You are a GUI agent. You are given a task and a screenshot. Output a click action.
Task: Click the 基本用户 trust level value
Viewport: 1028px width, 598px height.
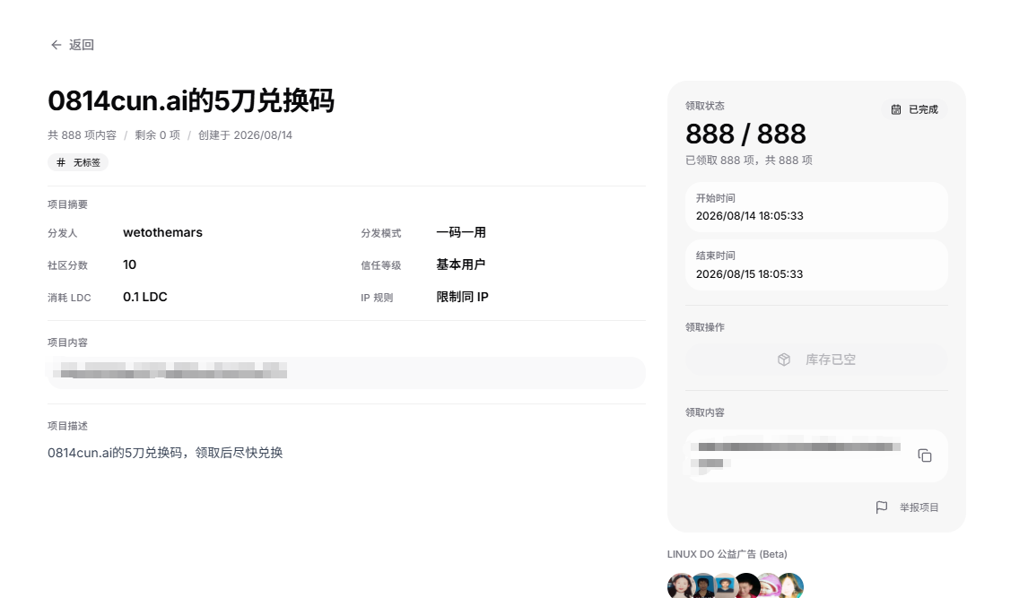pyautogui.click(x=461, y=264)
